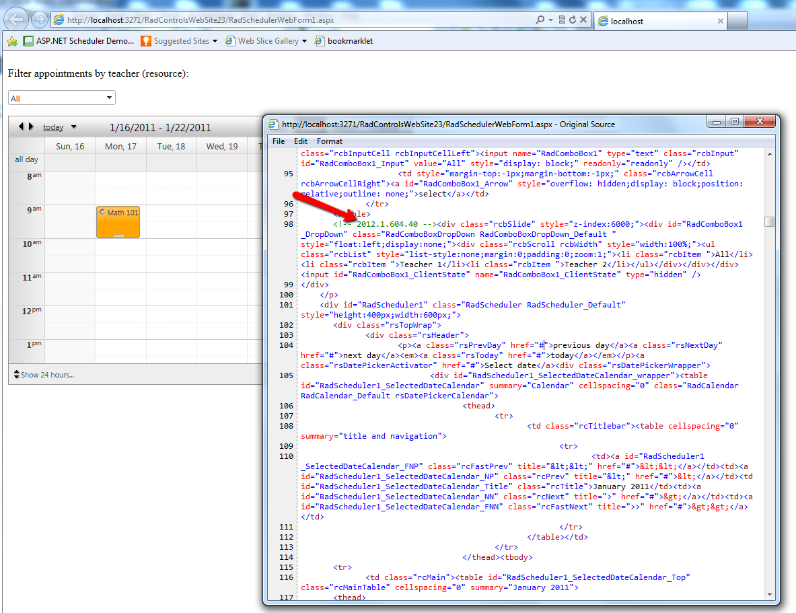Click the Sun, 16 column header
The width and height of the screenshot is (796, 613).
click(x=70, y=146)
